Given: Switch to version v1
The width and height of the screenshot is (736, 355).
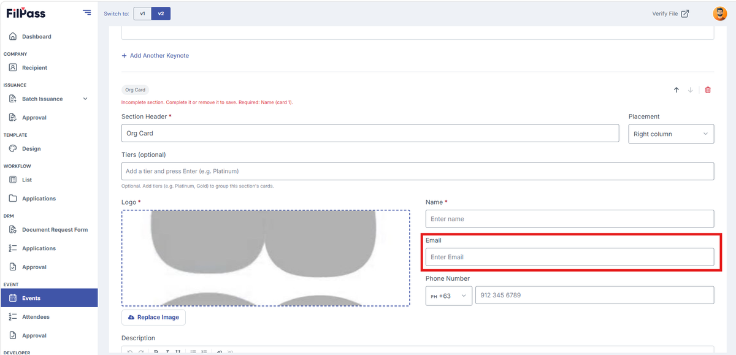Looking at the screenshot, I should pos(142,13).
